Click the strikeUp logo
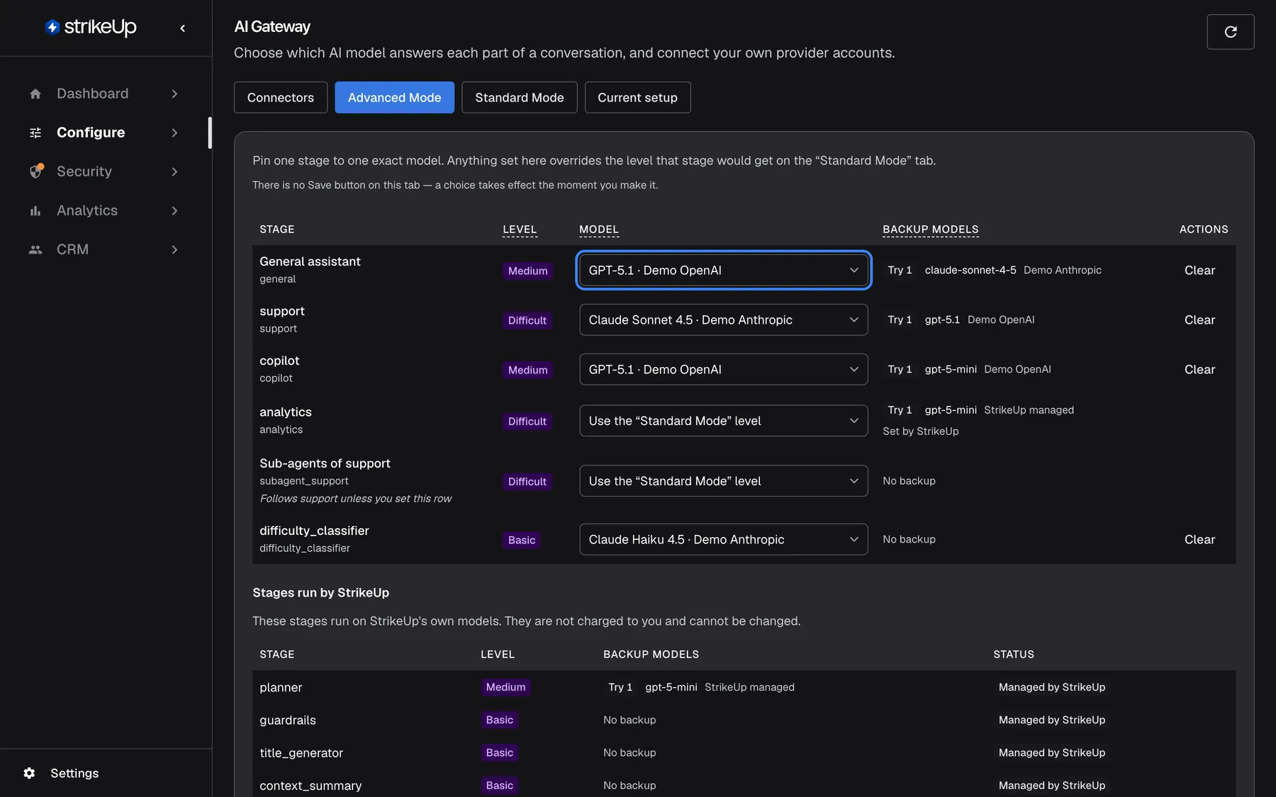Viewport: 1276px width, 797px height. 91,27
